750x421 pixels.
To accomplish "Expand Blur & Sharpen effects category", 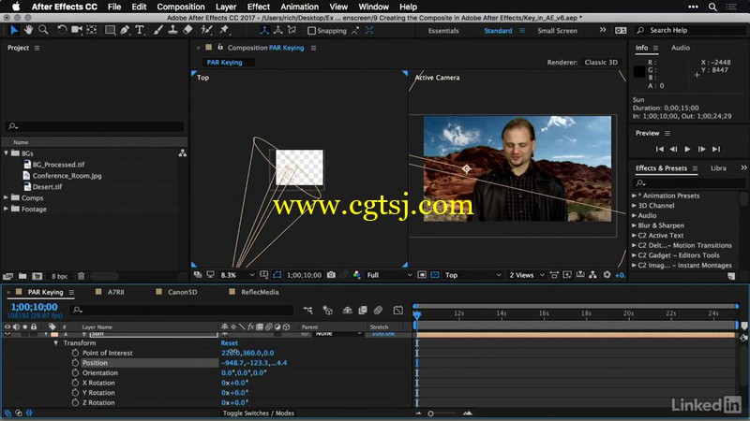I will (x=635, y=225).
